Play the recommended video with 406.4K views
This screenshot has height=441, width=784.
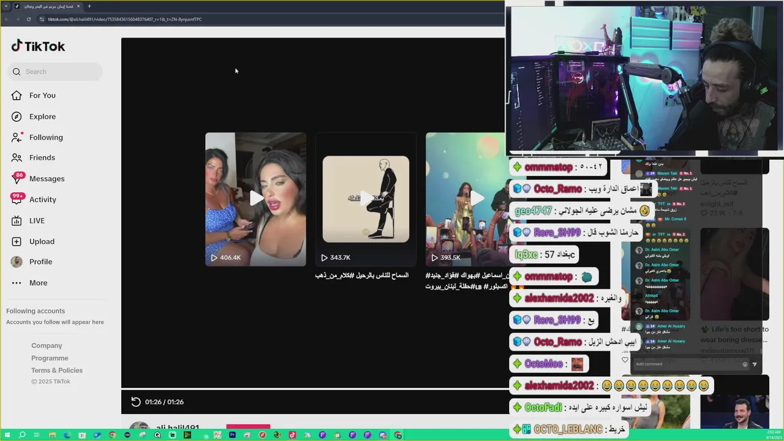[255, 199]
